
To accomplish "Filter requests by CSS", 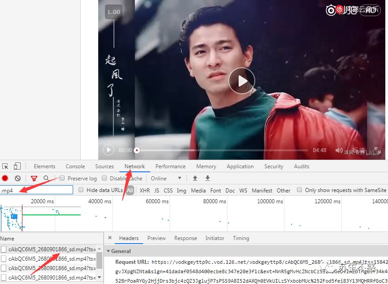I will tap(168, 190).
